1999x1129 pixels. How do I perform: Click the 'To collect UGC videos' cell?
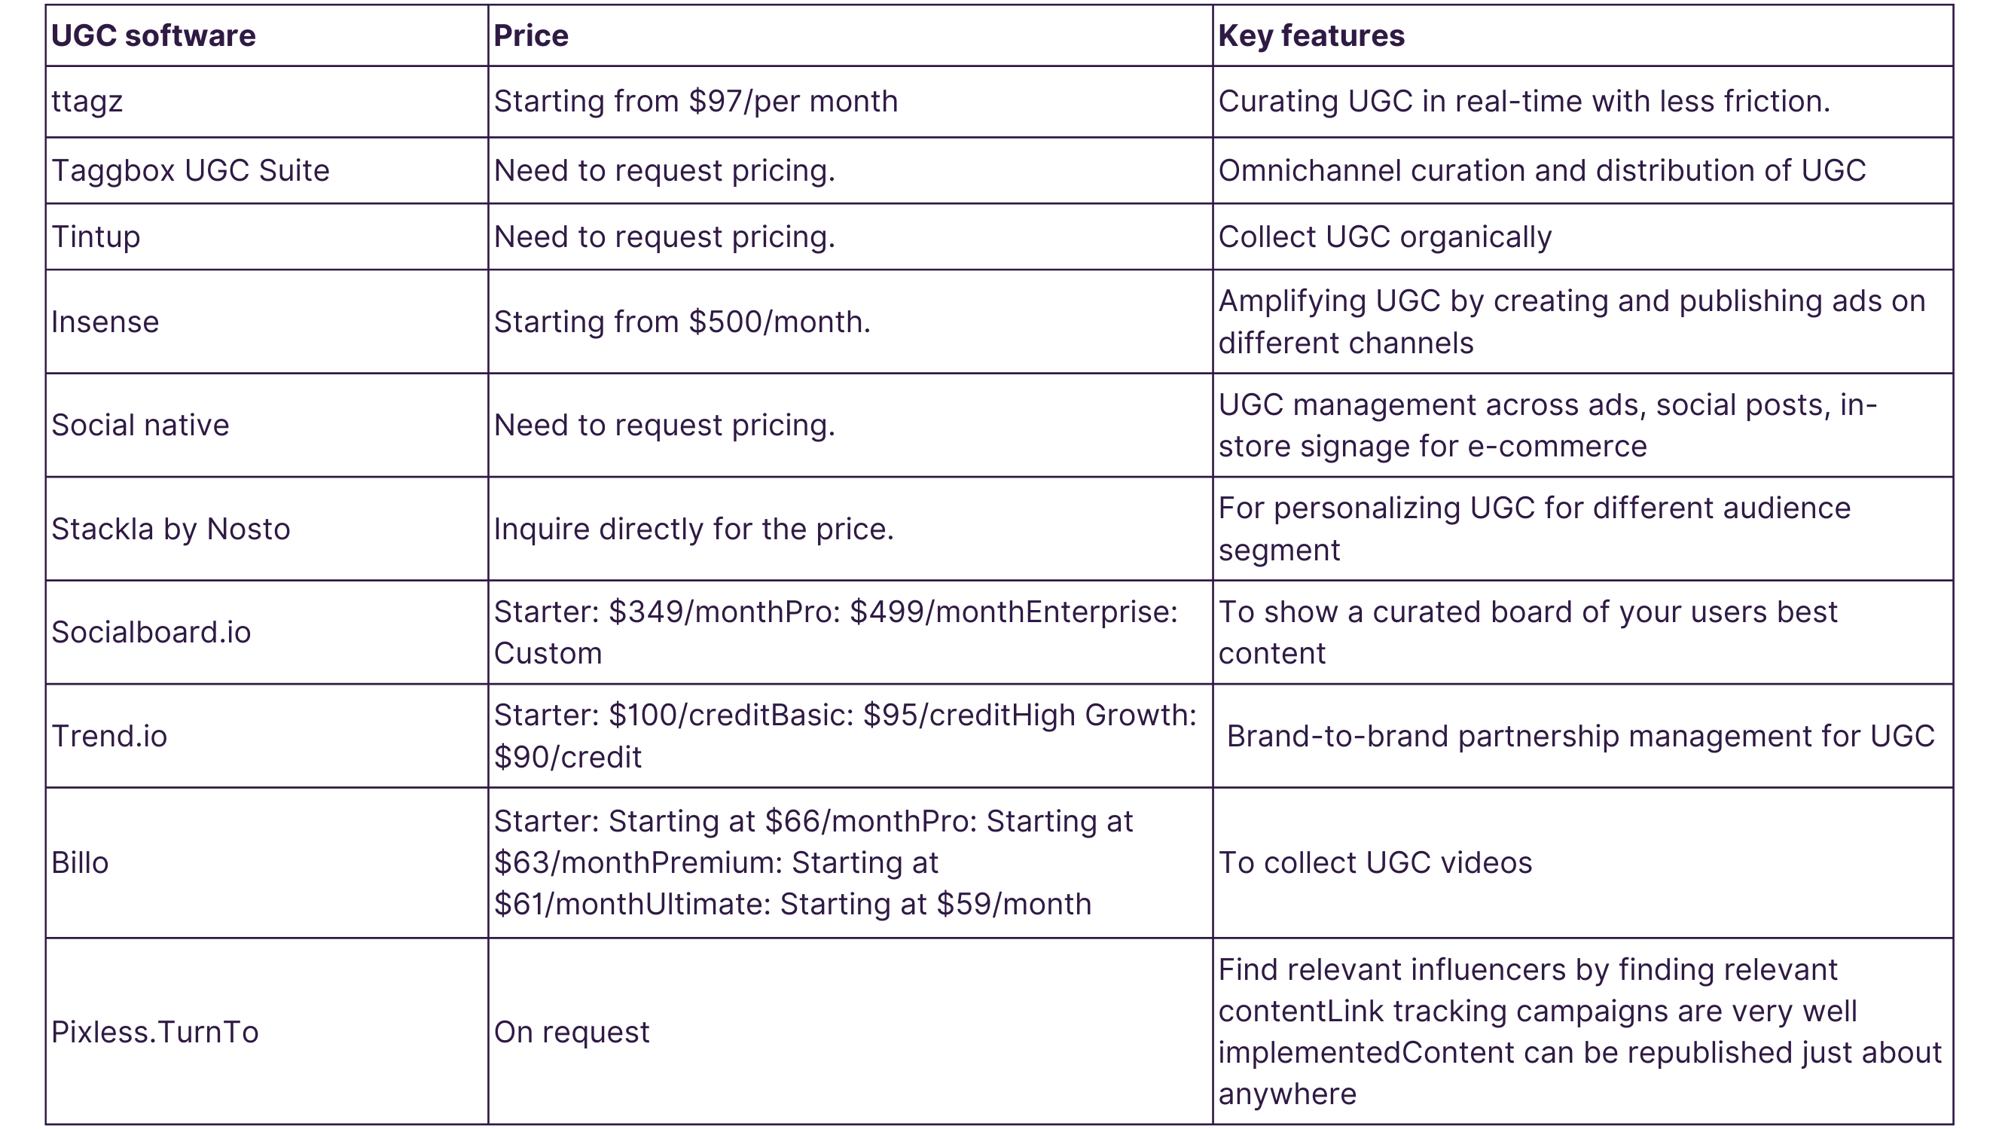1375,863
